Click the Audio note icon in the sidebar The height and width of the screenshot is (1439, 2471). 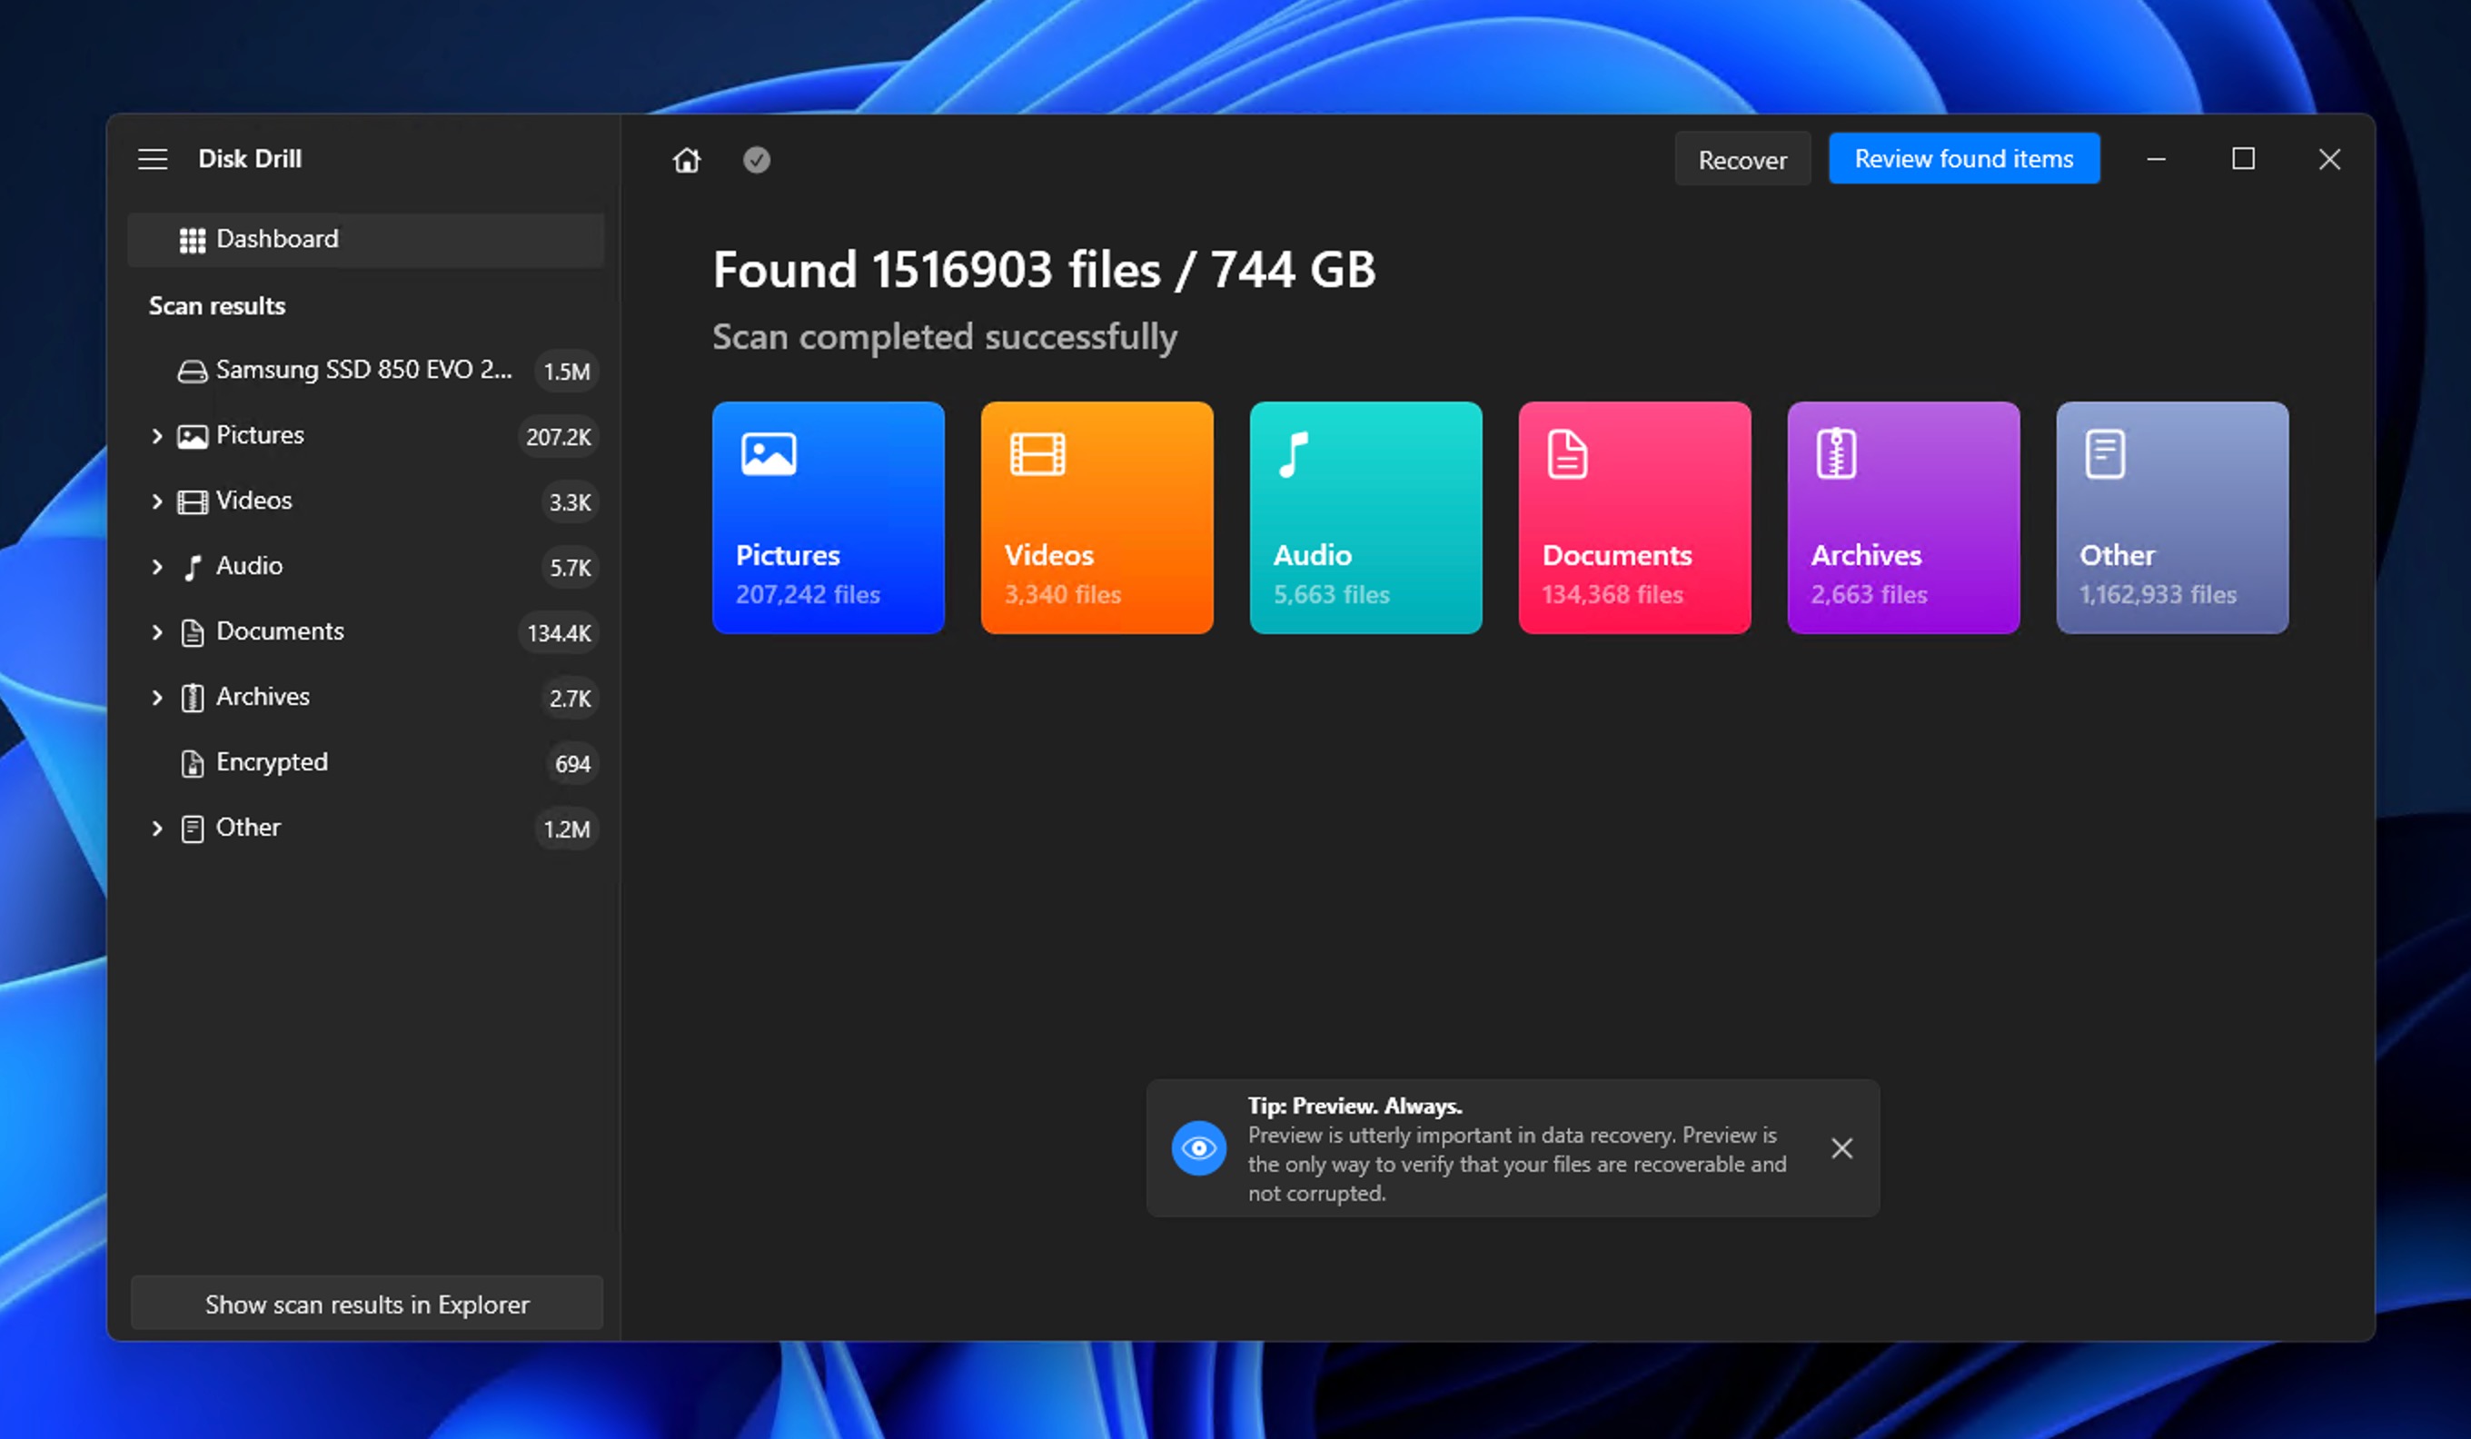click(x=193, y=568)
